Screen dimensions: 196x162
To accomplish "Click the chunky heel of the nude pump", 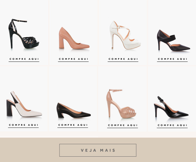I will (x=61, y=42).
